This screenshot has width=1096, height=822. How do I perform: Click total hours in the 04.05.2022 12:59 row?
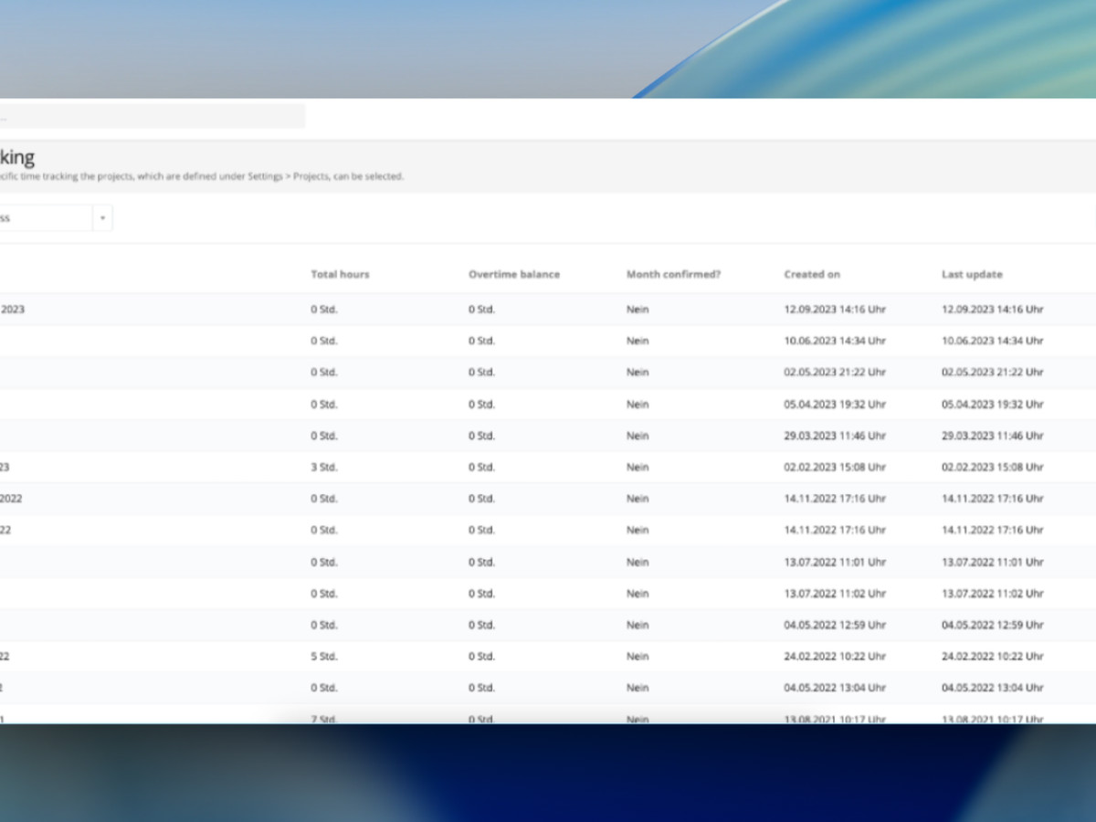(324, 625)
